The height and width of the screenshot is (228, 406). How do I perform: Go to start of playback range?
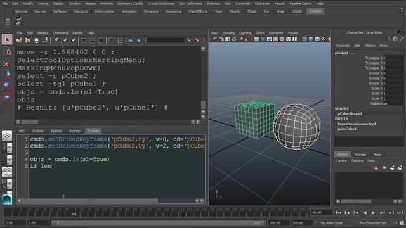[x=338, y=213]
